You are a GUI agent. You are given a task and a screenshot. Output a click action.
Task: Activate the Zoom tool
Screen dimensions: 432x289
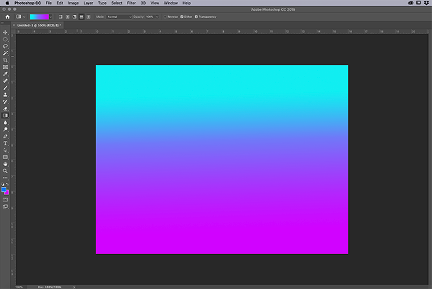coord(5,171)
